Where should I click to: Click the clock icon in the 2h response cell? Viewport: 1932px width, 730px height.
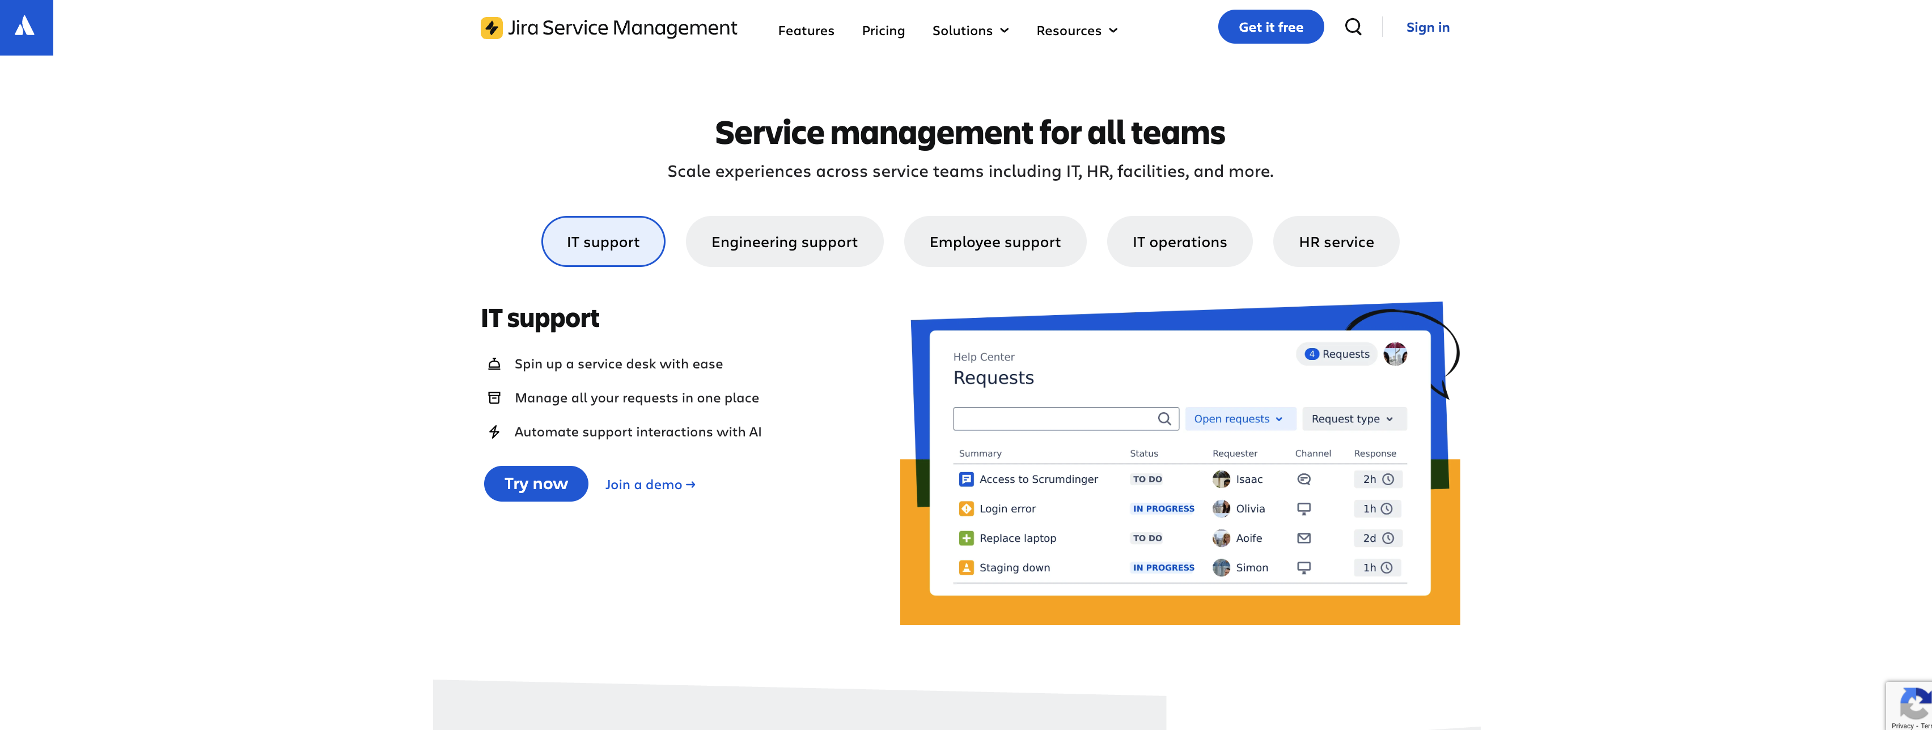pos(1388,479)
